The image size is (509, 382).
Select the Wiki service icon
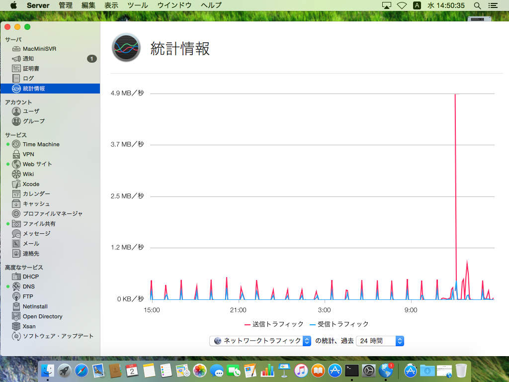(16, 174)
